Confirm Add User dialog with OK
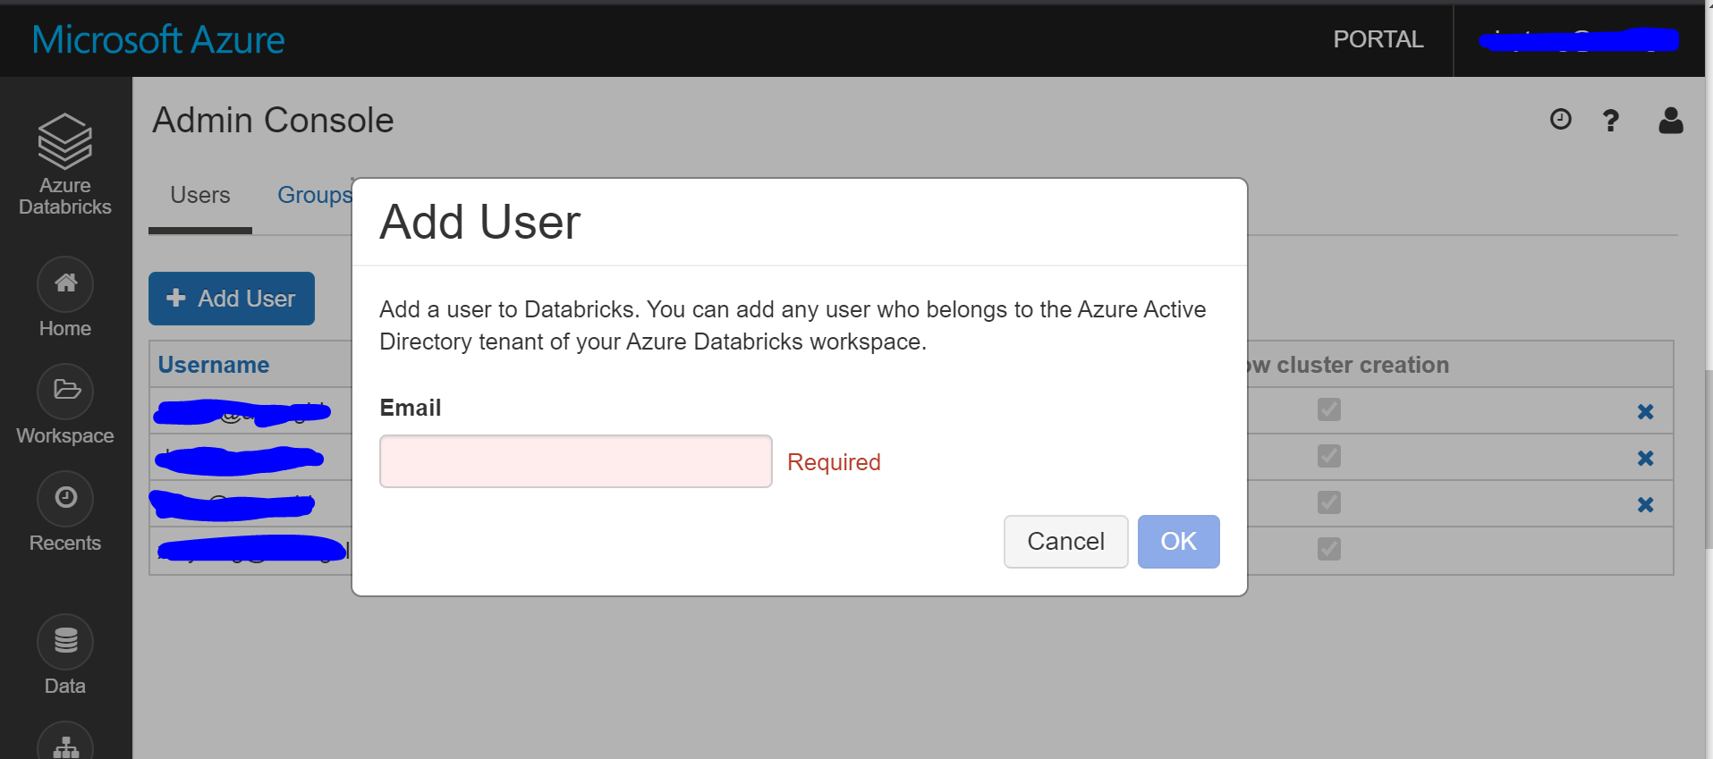The height and width of the screenshot is (759, 1713). [1178, 542]
